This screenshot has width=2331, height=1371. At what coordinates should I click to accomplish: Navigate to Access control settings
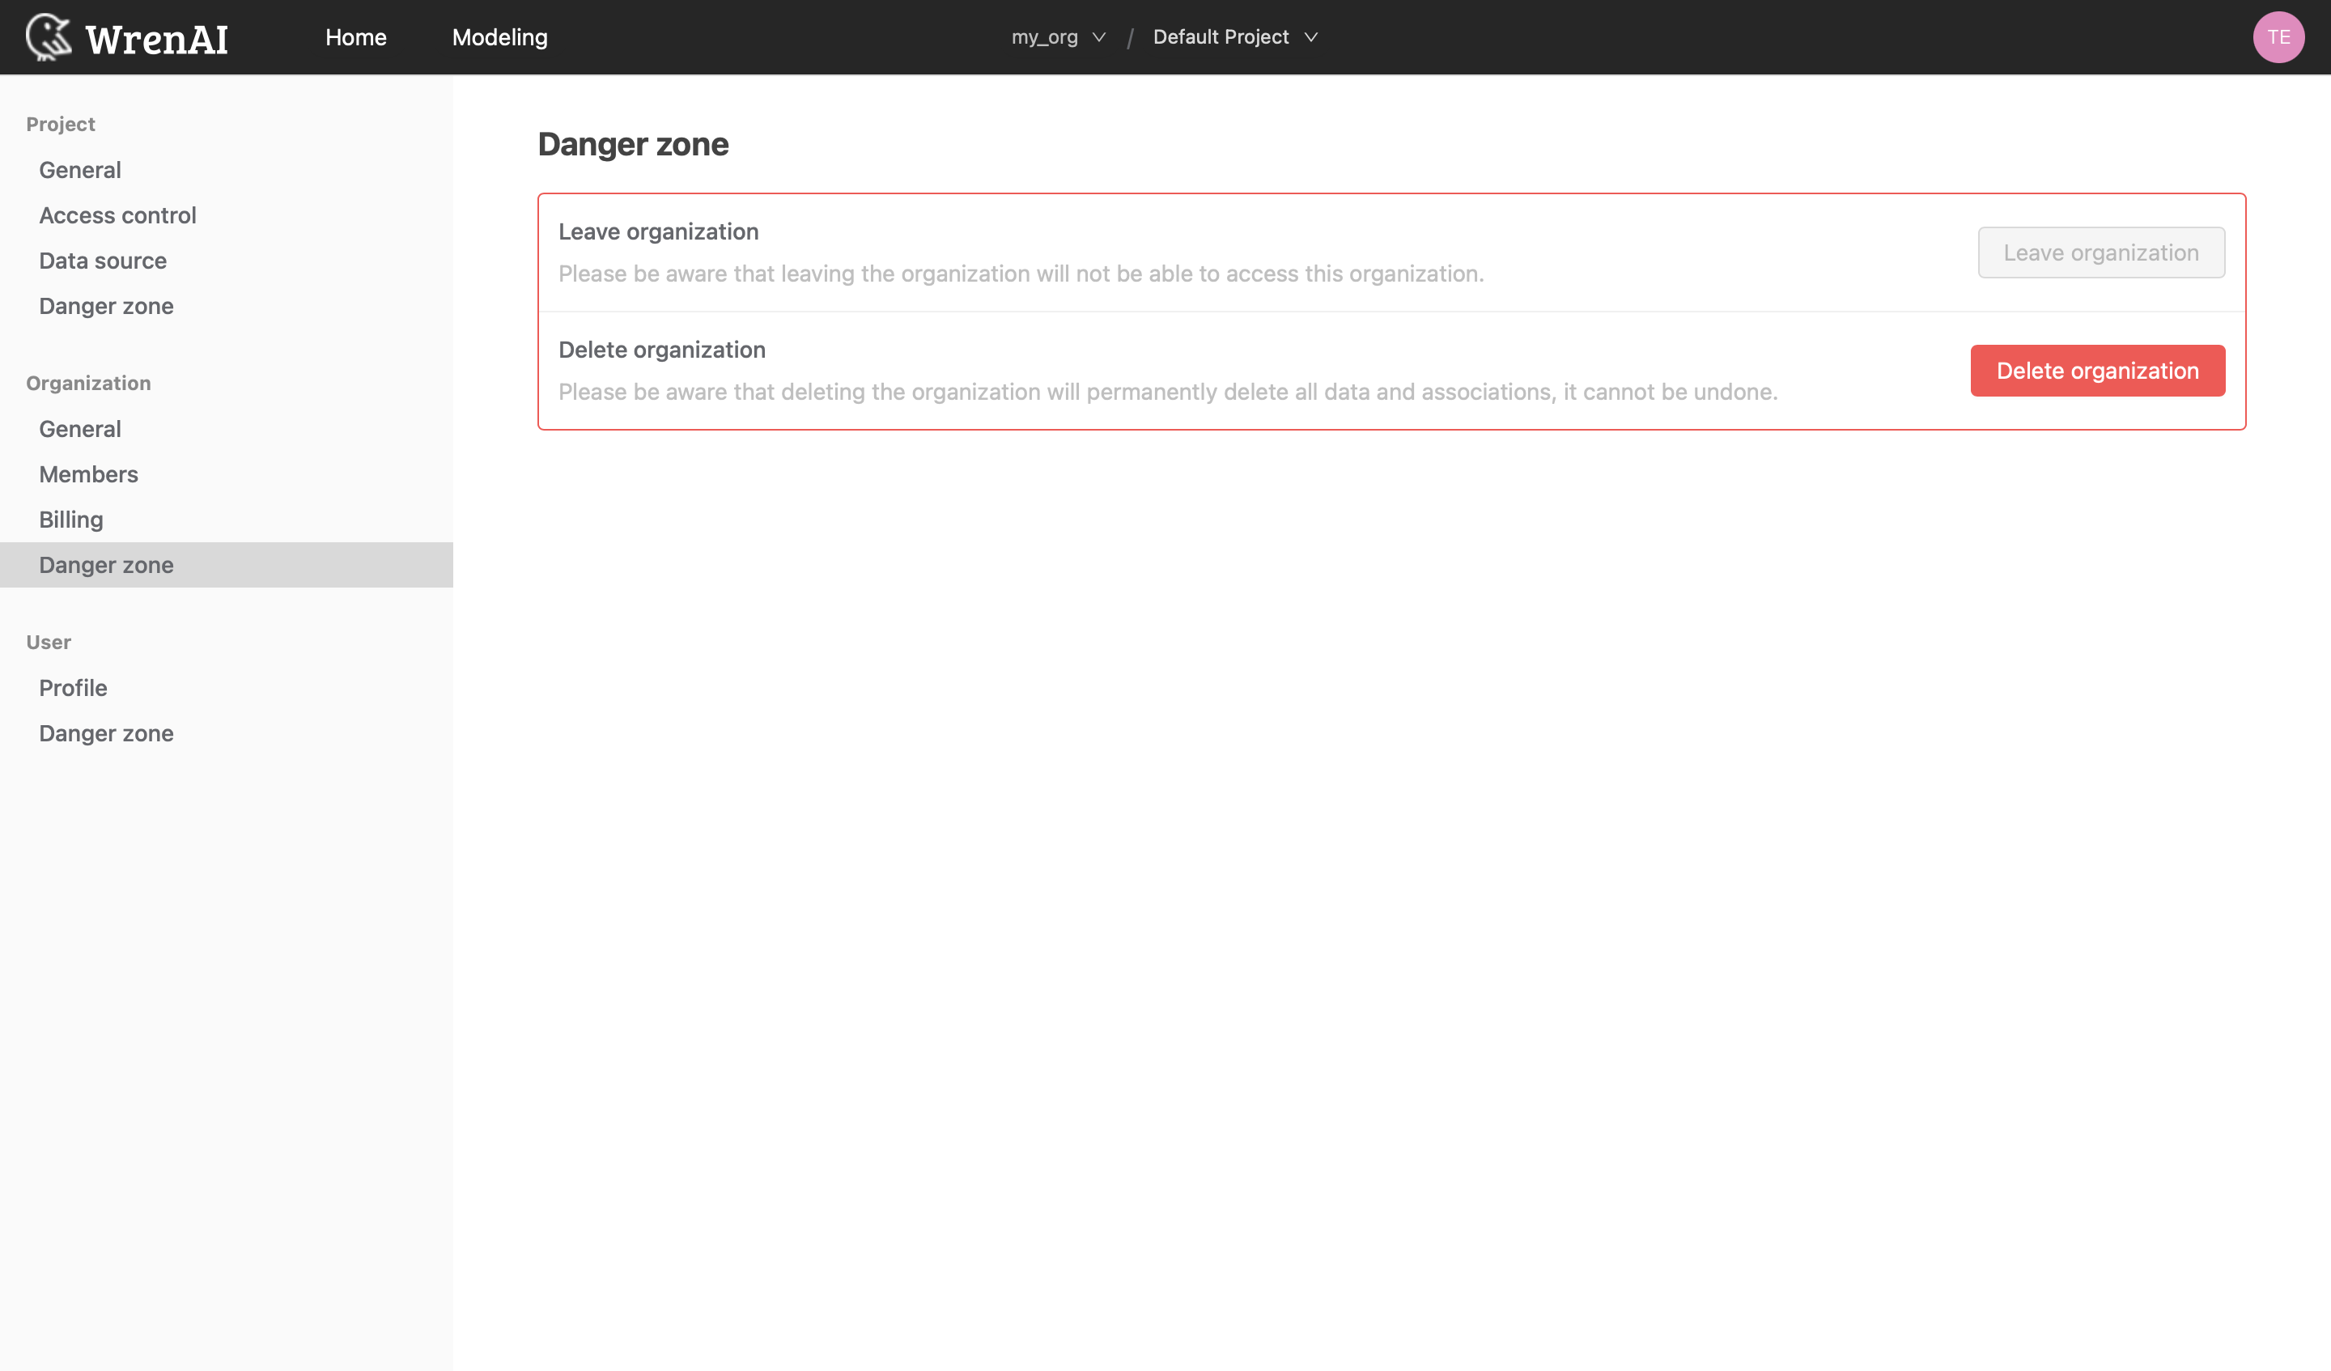[x=117, y=215]
